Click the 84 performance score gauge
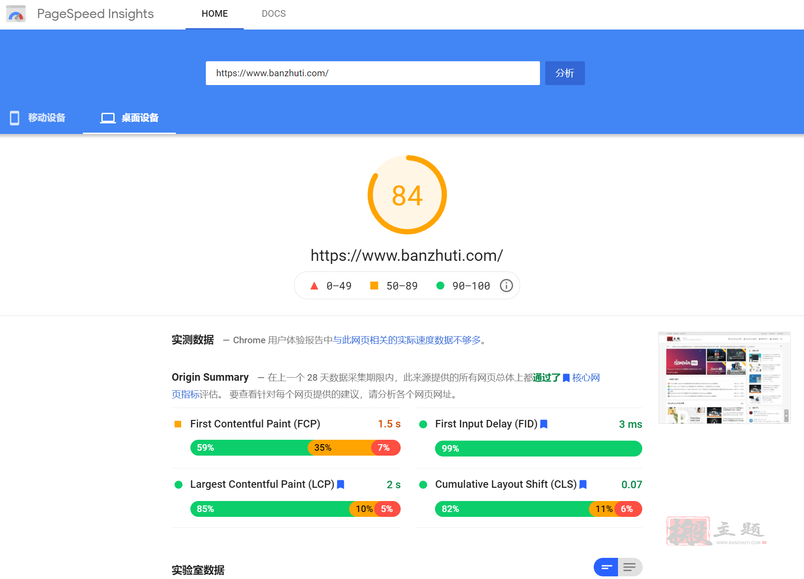The image size is (804, 579). (407, 195)
